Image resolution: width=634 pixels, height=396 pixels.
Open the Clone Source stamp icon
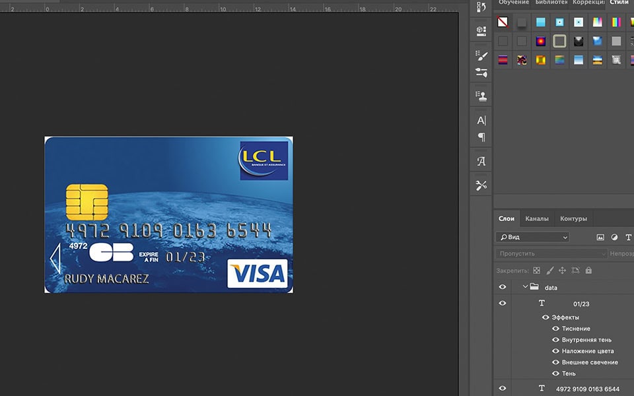click(x=481, y=96)
